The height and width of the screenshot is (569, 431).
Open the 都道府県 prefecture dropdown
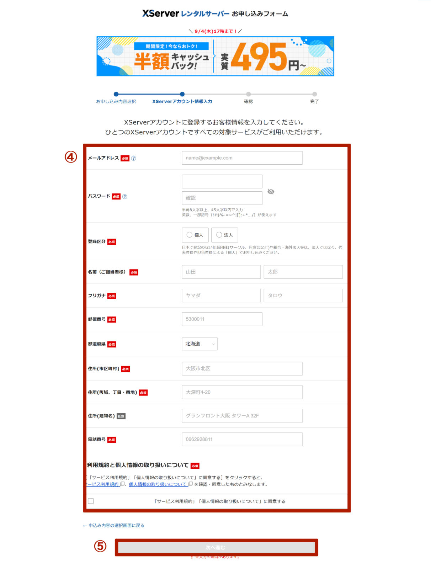(x=199, y=344)
